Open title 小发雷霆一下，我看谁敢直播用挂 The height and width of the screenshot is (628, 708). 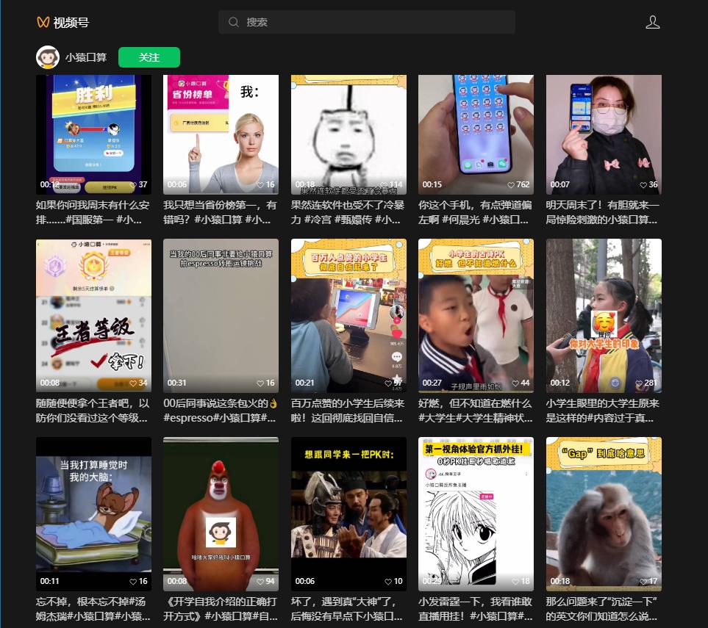pyautogui.click(x=475, y=609)
